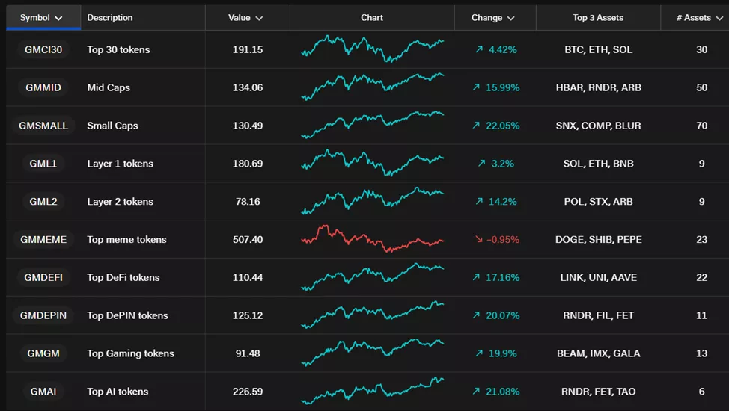The image size is (729, 411).
Task: Open the red Top meme tokens sparkline chart
Action: tap(372, 239)
